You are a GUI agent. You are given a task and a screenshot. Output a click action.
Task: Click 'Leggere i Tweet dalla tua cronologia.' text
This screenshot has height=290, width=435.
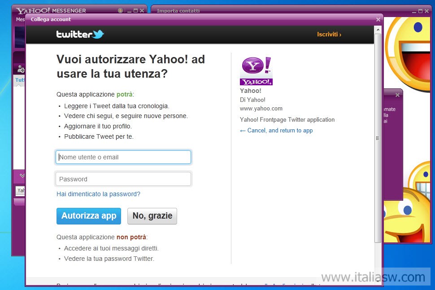point(117,106)
